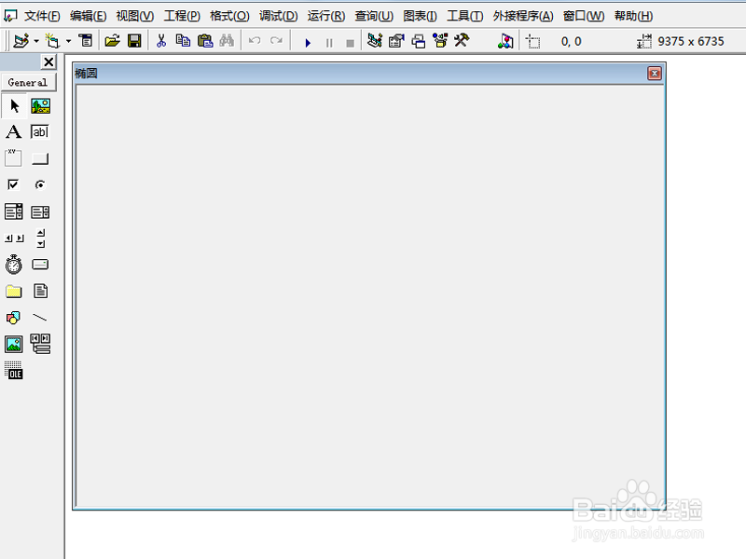Image resolution: width=746 pixels, height=559 pixels.
Task: Open the 编辑(E) menu
Action: coord(88,16)
